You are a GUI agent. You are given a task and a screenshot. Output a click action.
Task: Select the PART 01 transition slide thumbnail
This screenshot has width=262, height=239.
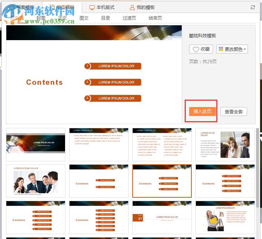coord(162,217)
